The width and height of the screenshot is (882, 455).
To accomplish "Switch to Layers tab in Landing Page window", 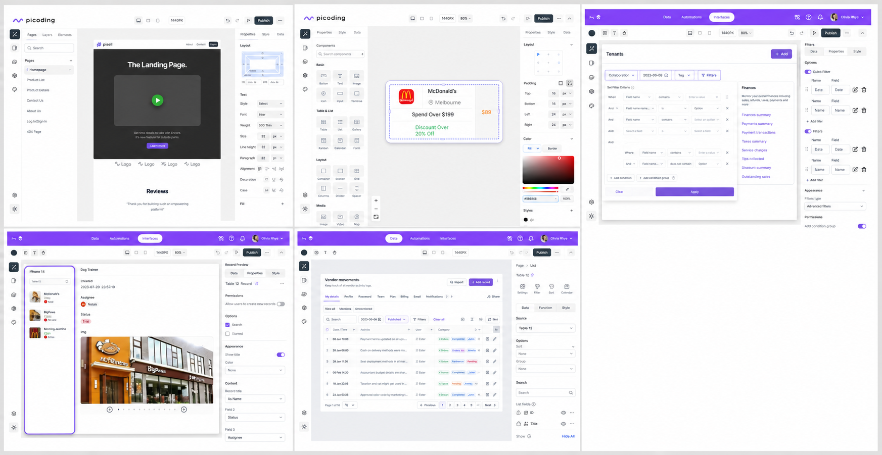I will pyautogui.click(x=47, y=35).
